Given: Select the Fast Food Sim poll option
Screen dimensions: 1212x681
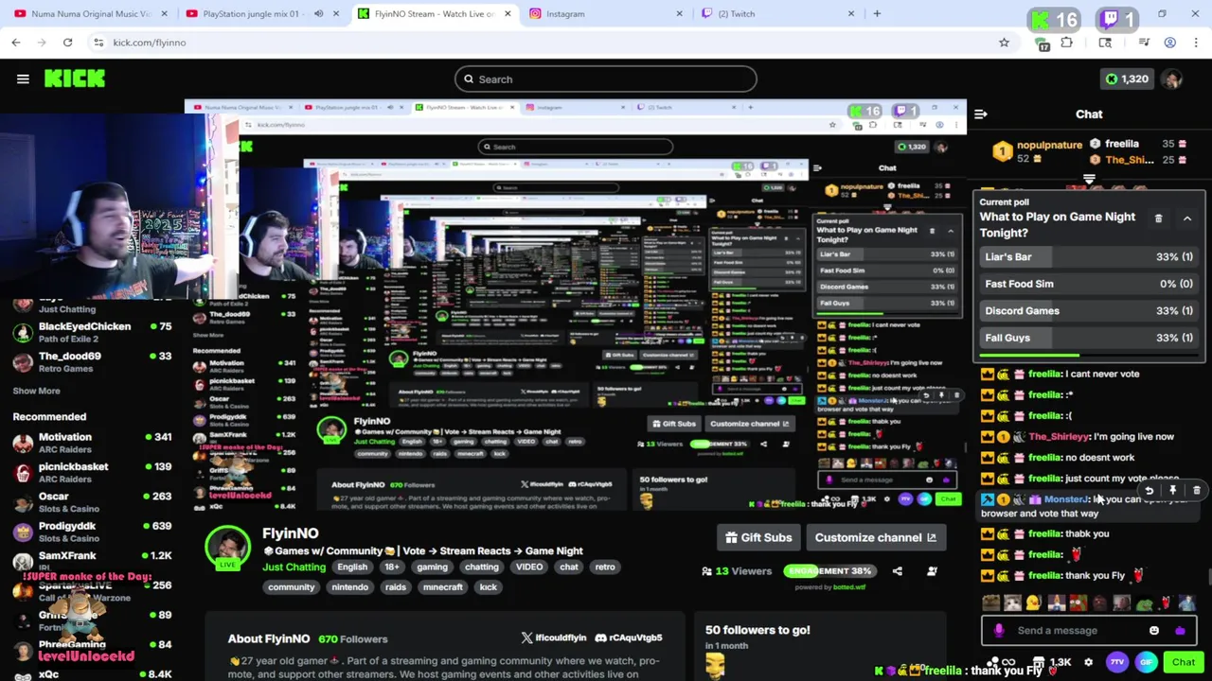Looking at the screenshot, I should pos(1089,284).
